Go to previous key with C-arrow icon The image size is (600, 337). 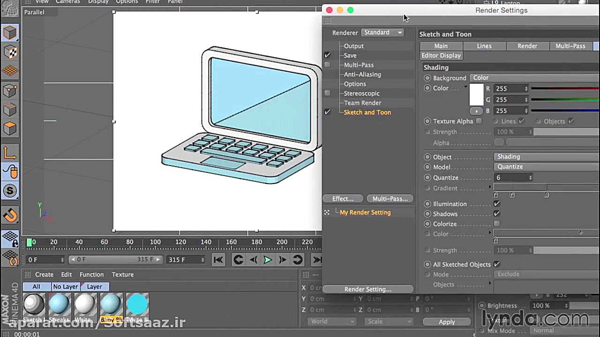tap(238, 260)
